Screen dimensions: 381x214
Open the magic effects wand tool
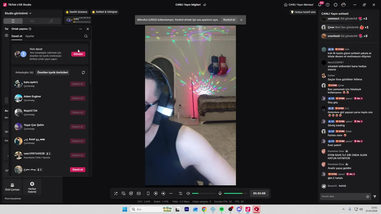[116, 193]
